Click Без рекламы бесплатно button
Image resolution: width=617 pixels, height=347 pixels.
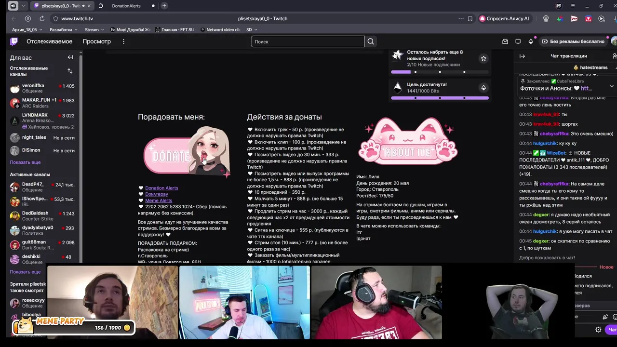573,41
